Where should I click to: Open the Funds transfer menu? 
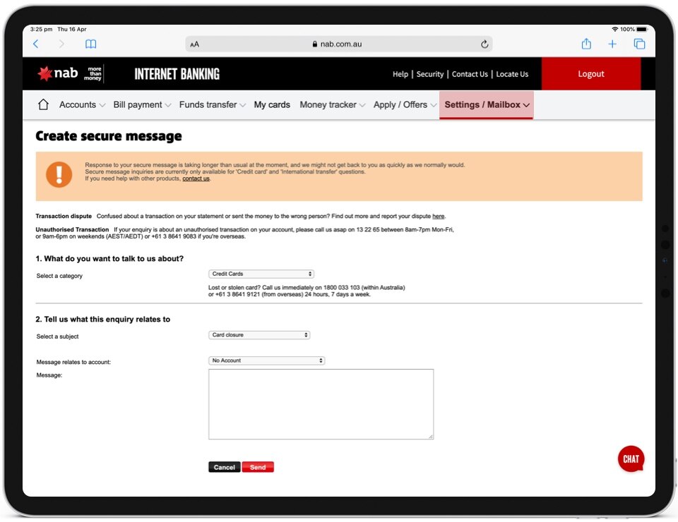point(212,104)
